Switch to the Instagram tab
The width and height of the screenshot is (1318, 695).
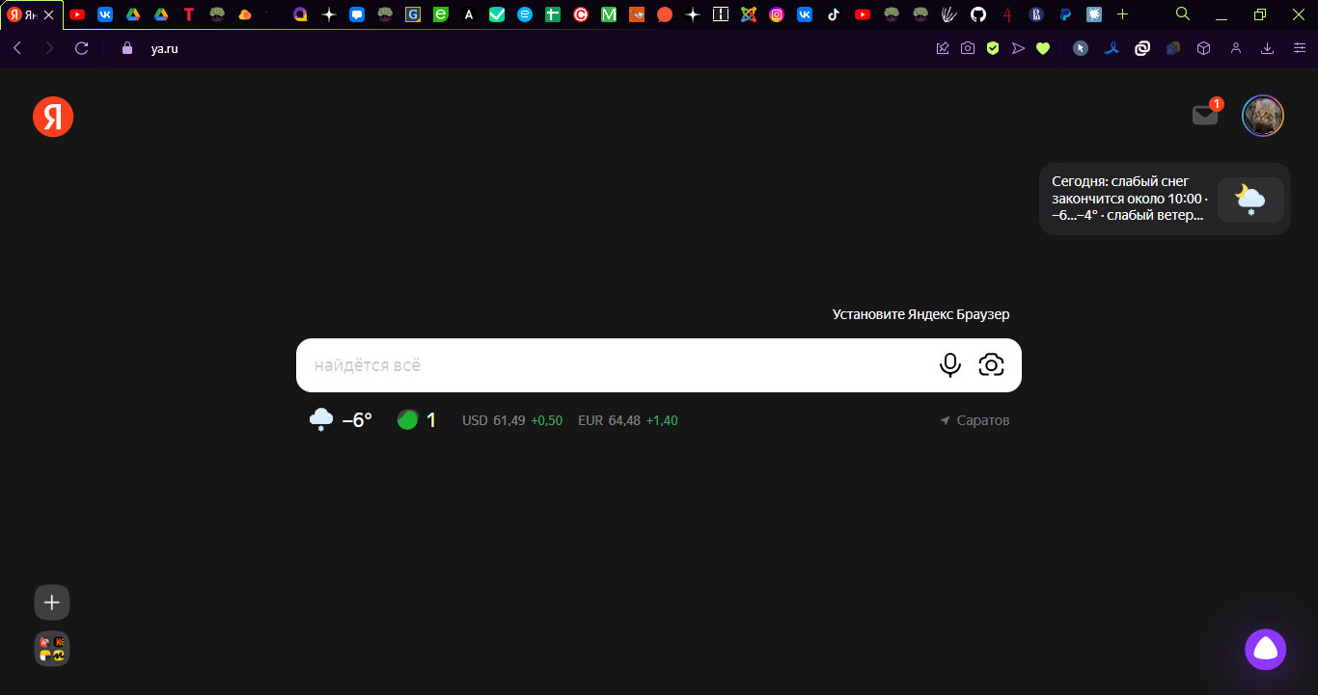[x=777, y=14]
